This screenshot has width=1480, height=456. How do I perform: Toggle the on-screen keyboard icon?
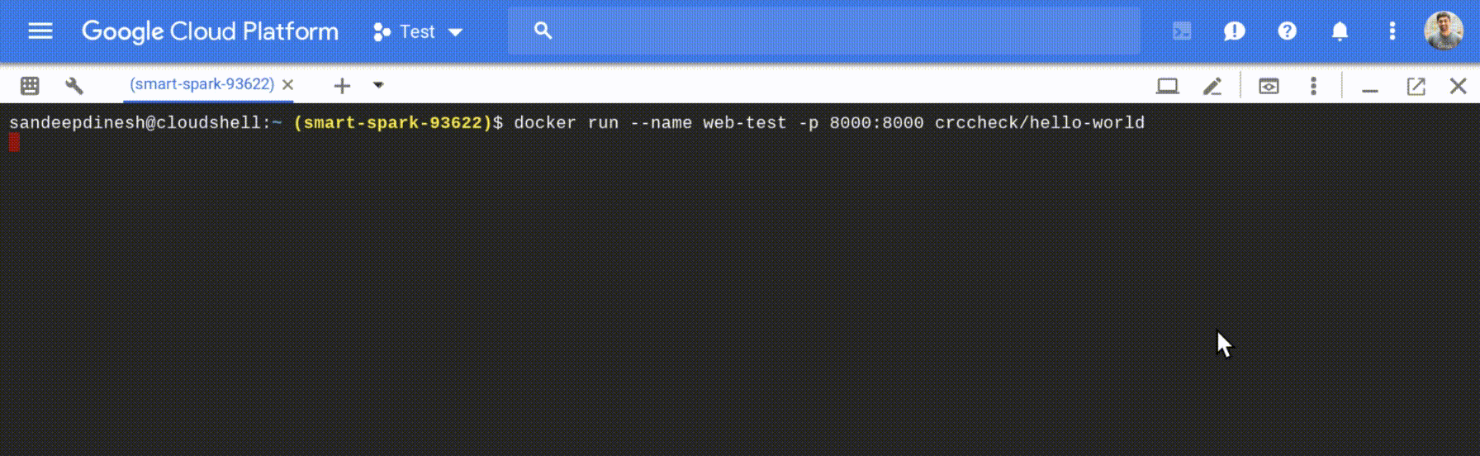[x=30, y=85]
